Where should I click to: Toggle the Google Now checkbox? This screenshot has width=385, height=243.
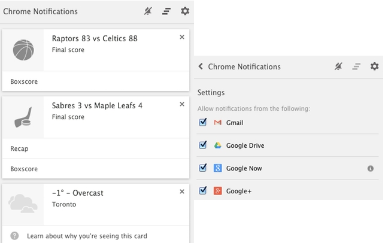coord(202,168)
